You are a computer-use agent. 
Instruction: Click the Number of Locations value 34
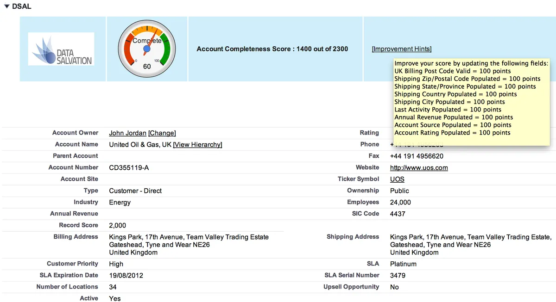113,287
